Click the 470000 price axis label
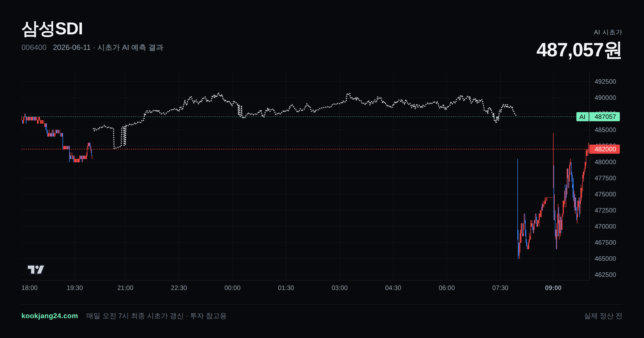This screenshot has width=644, height=338. tap(605, 226)
